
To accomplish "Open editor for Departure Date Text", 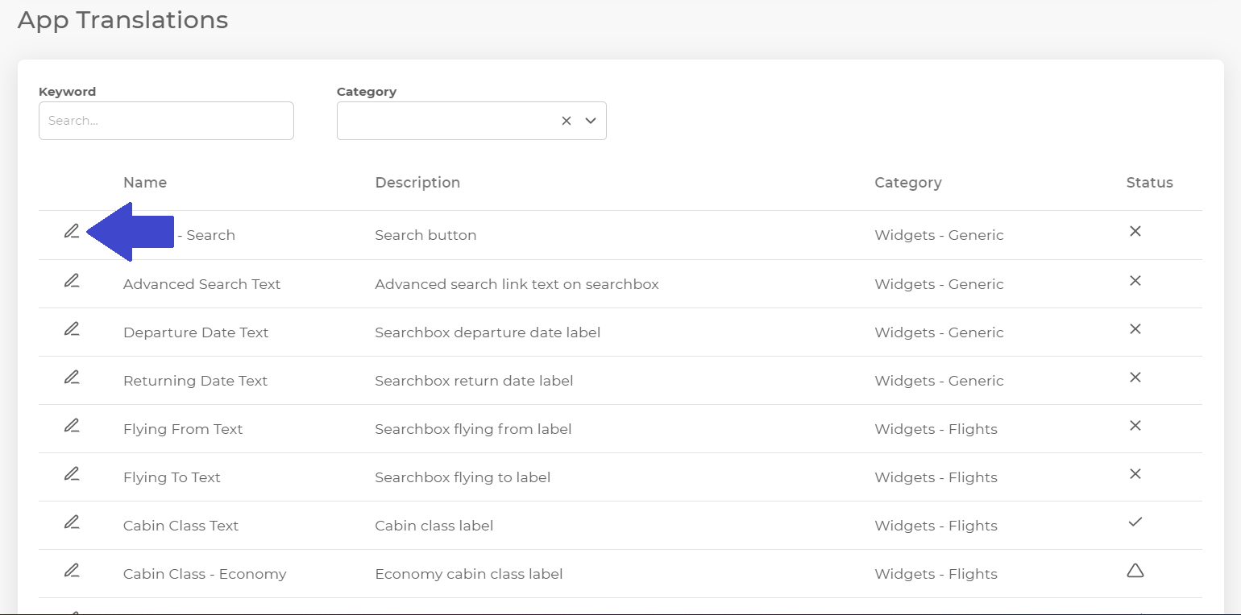I will 72,329.
